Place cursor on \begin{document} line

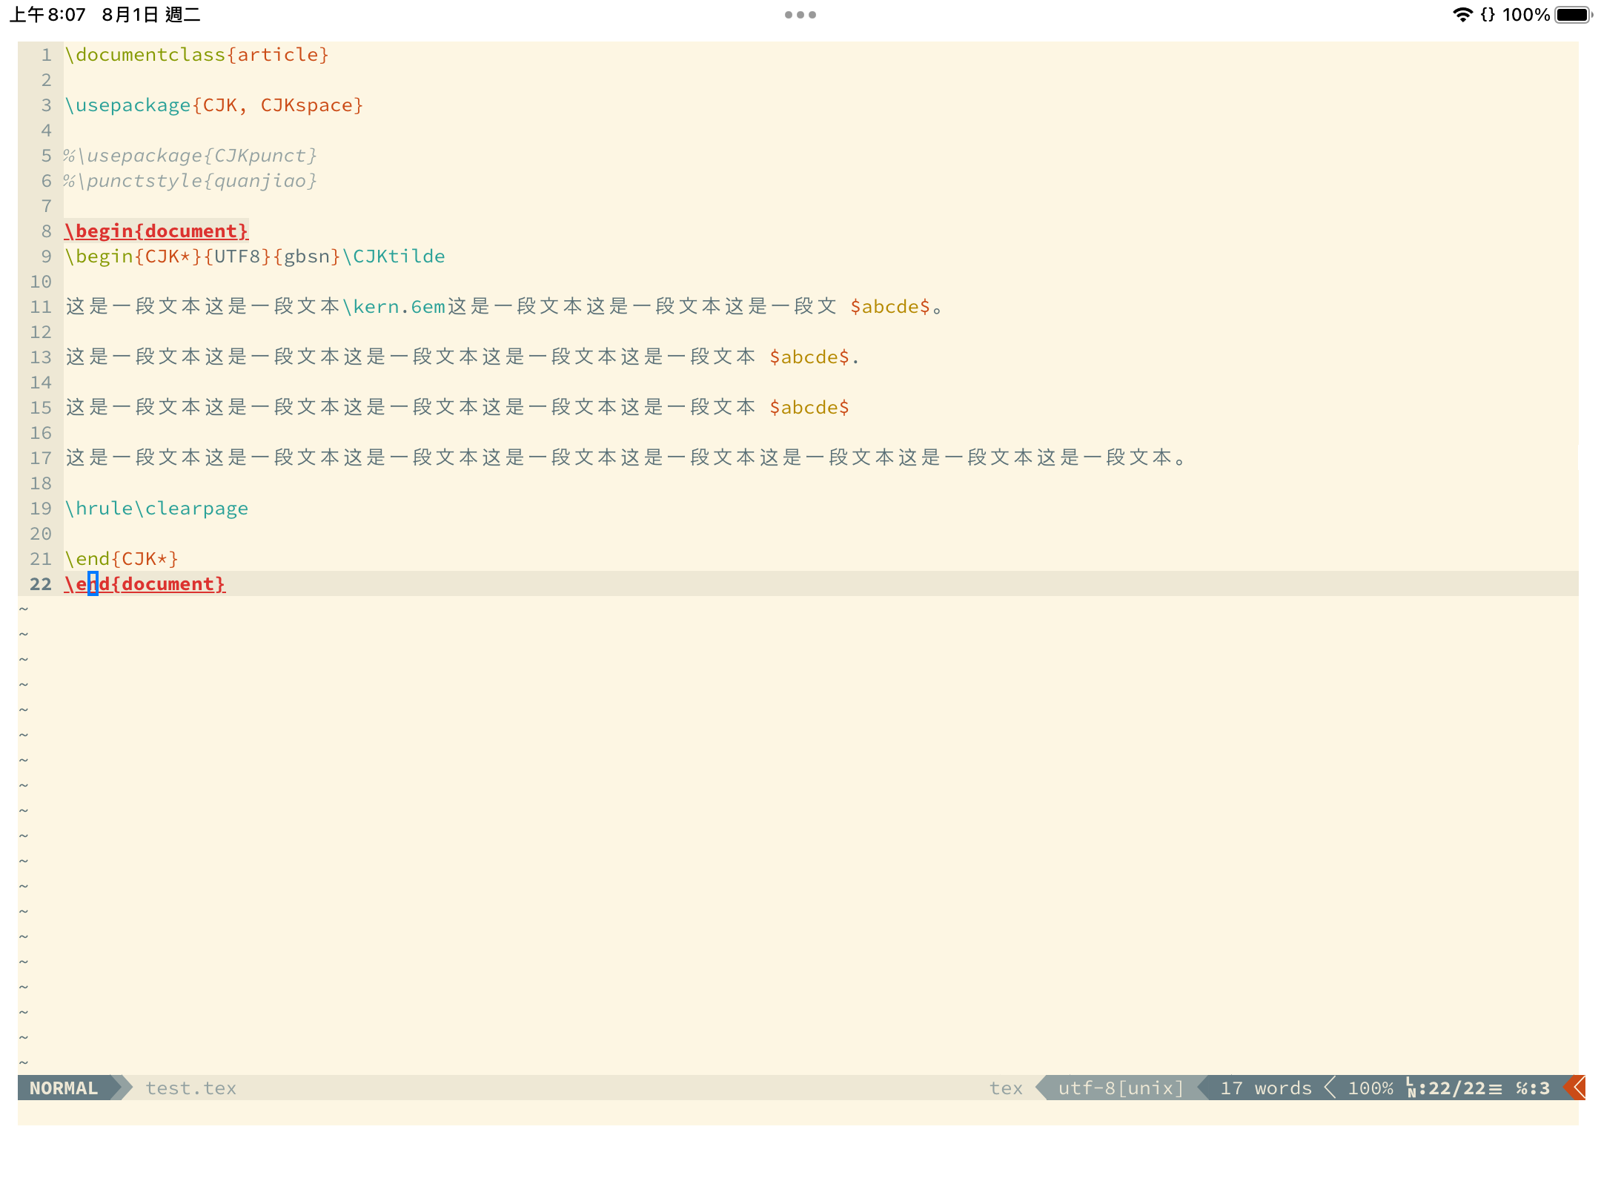pos(156,231)
